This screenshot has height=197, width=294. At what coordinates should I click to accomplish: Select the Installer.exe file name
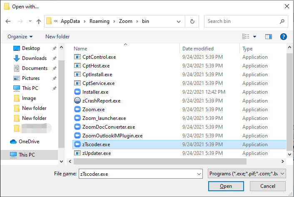(x=95, y=92)
